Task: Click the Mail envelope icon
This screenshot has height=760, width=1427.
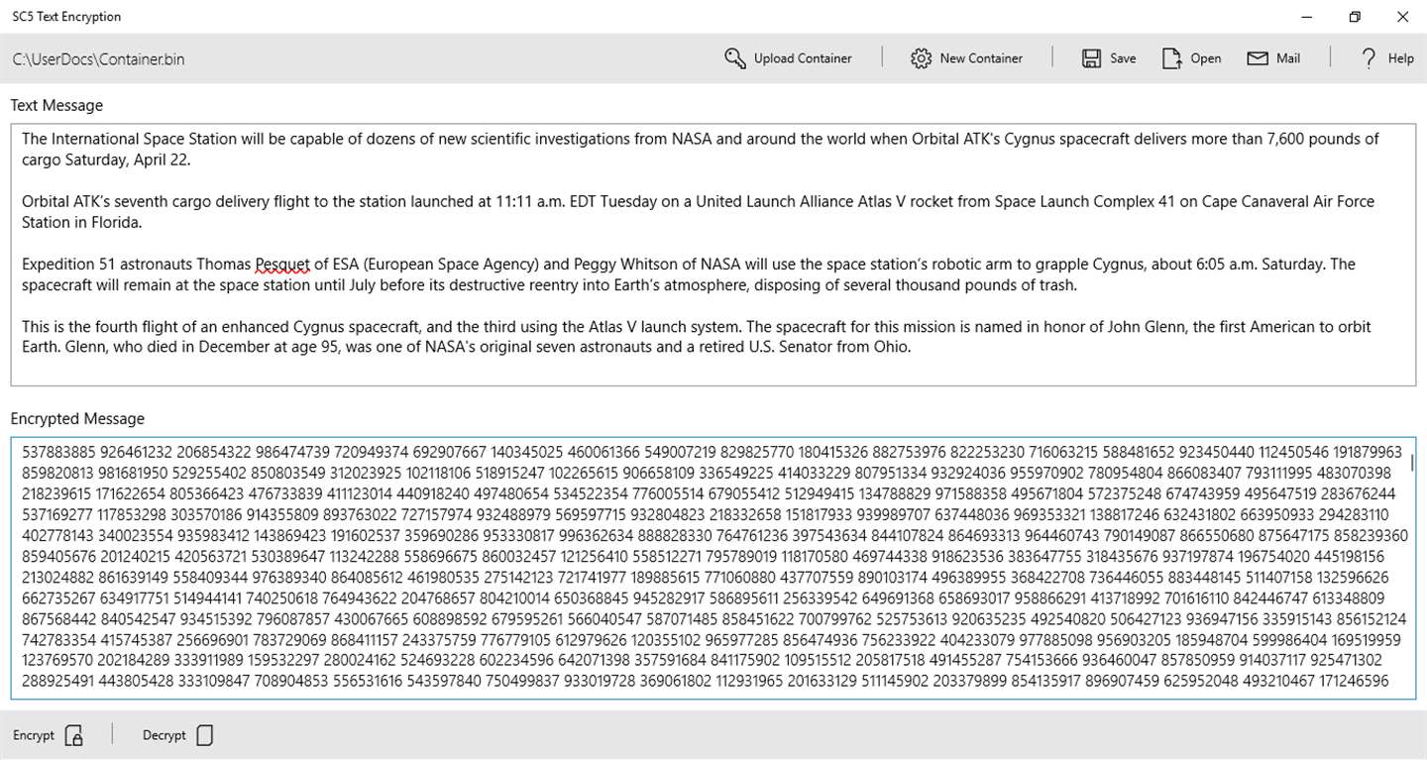Action: [1258, 58]
